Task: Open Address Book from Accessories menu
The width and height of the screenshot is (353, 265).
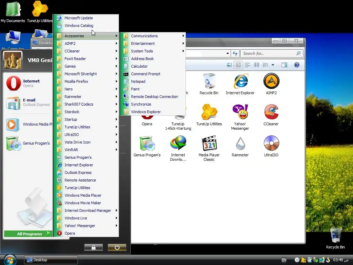Action: pos(154,59)
